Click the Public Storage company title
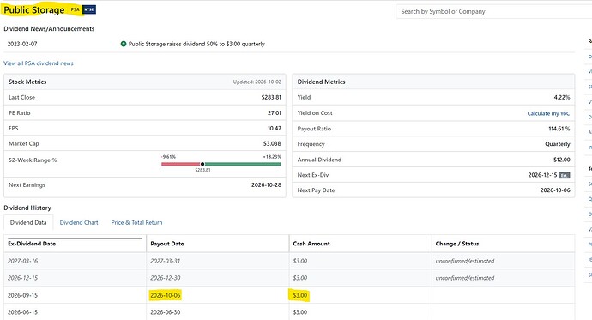592x320 pixels. point(34,9)
